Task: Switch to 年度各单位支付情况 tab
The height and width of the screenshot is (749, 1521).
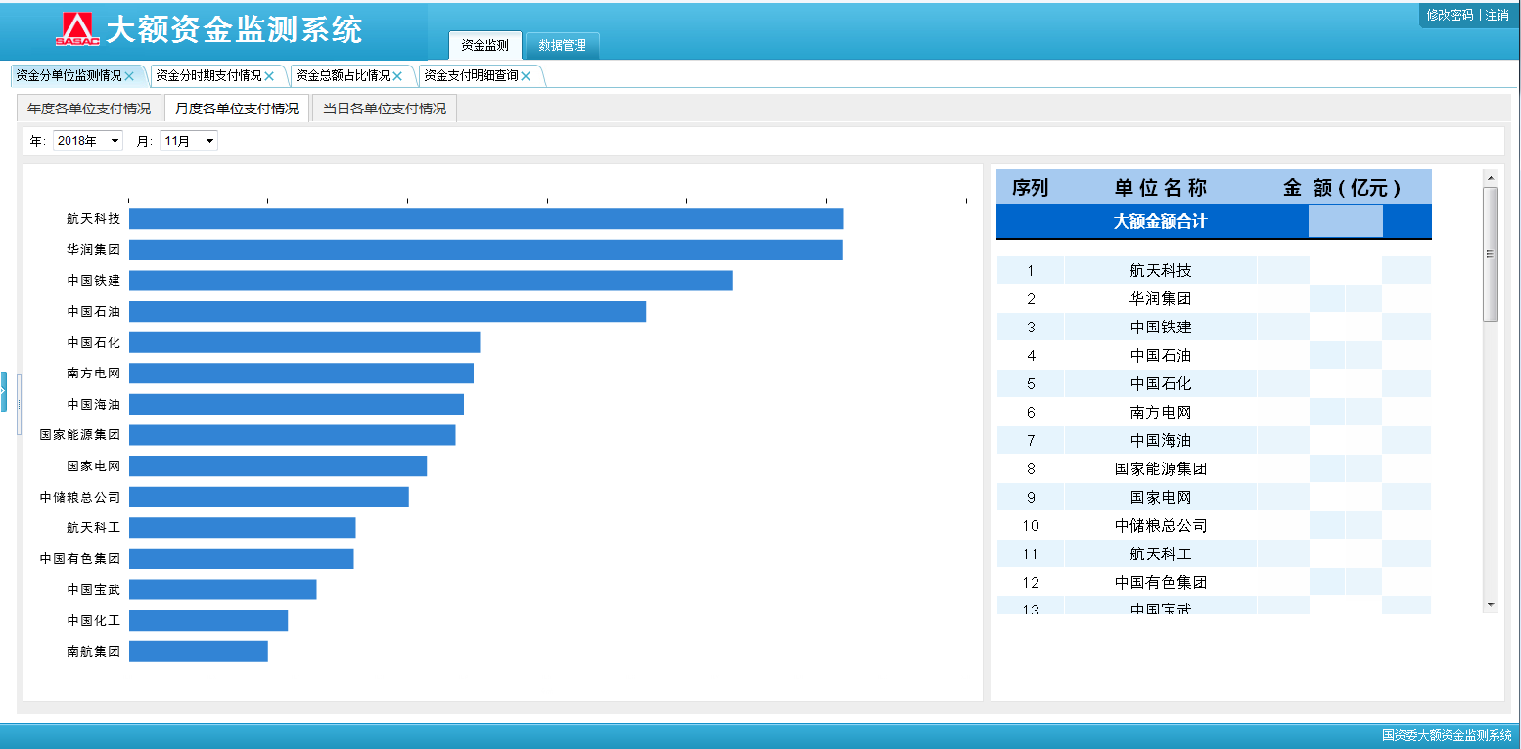Action: pos(89,109)
